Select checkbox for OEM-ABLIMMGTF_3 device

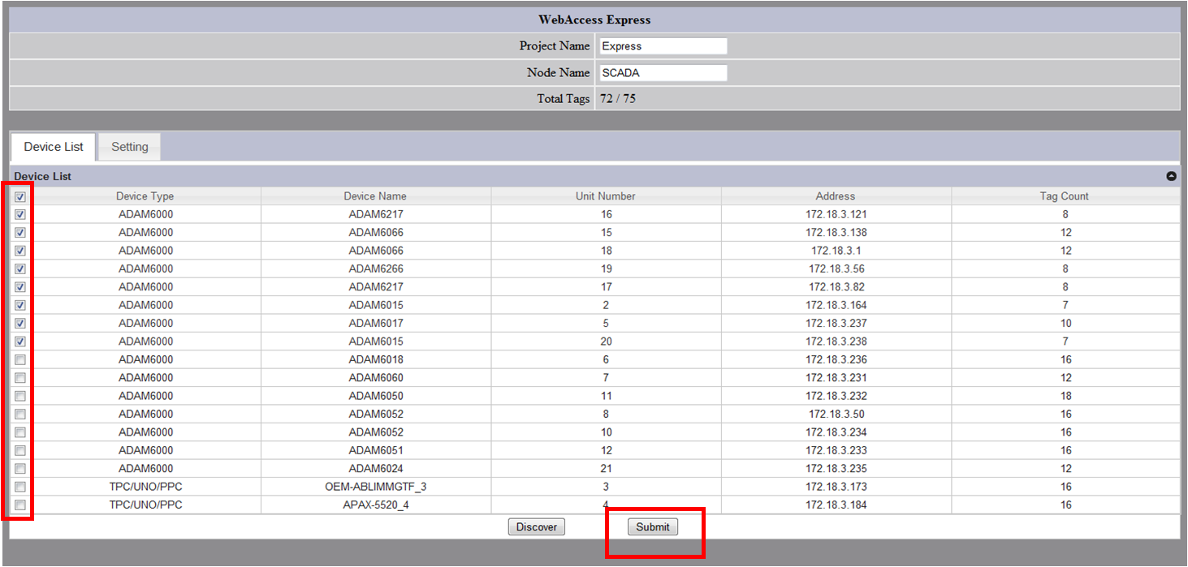[20, 487]
